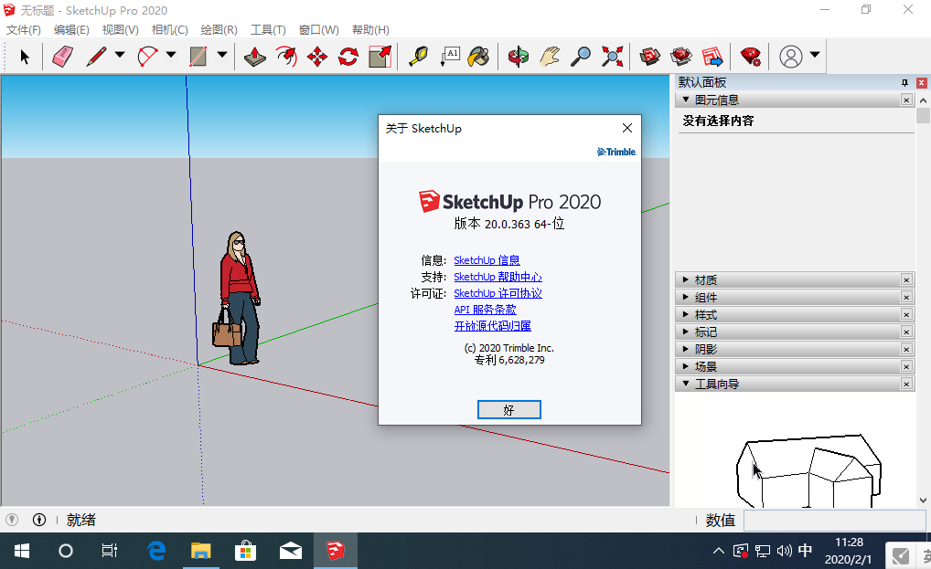This screenshot has height=569, width=931.
Task: Select the Scale tool
Action: 380,57
